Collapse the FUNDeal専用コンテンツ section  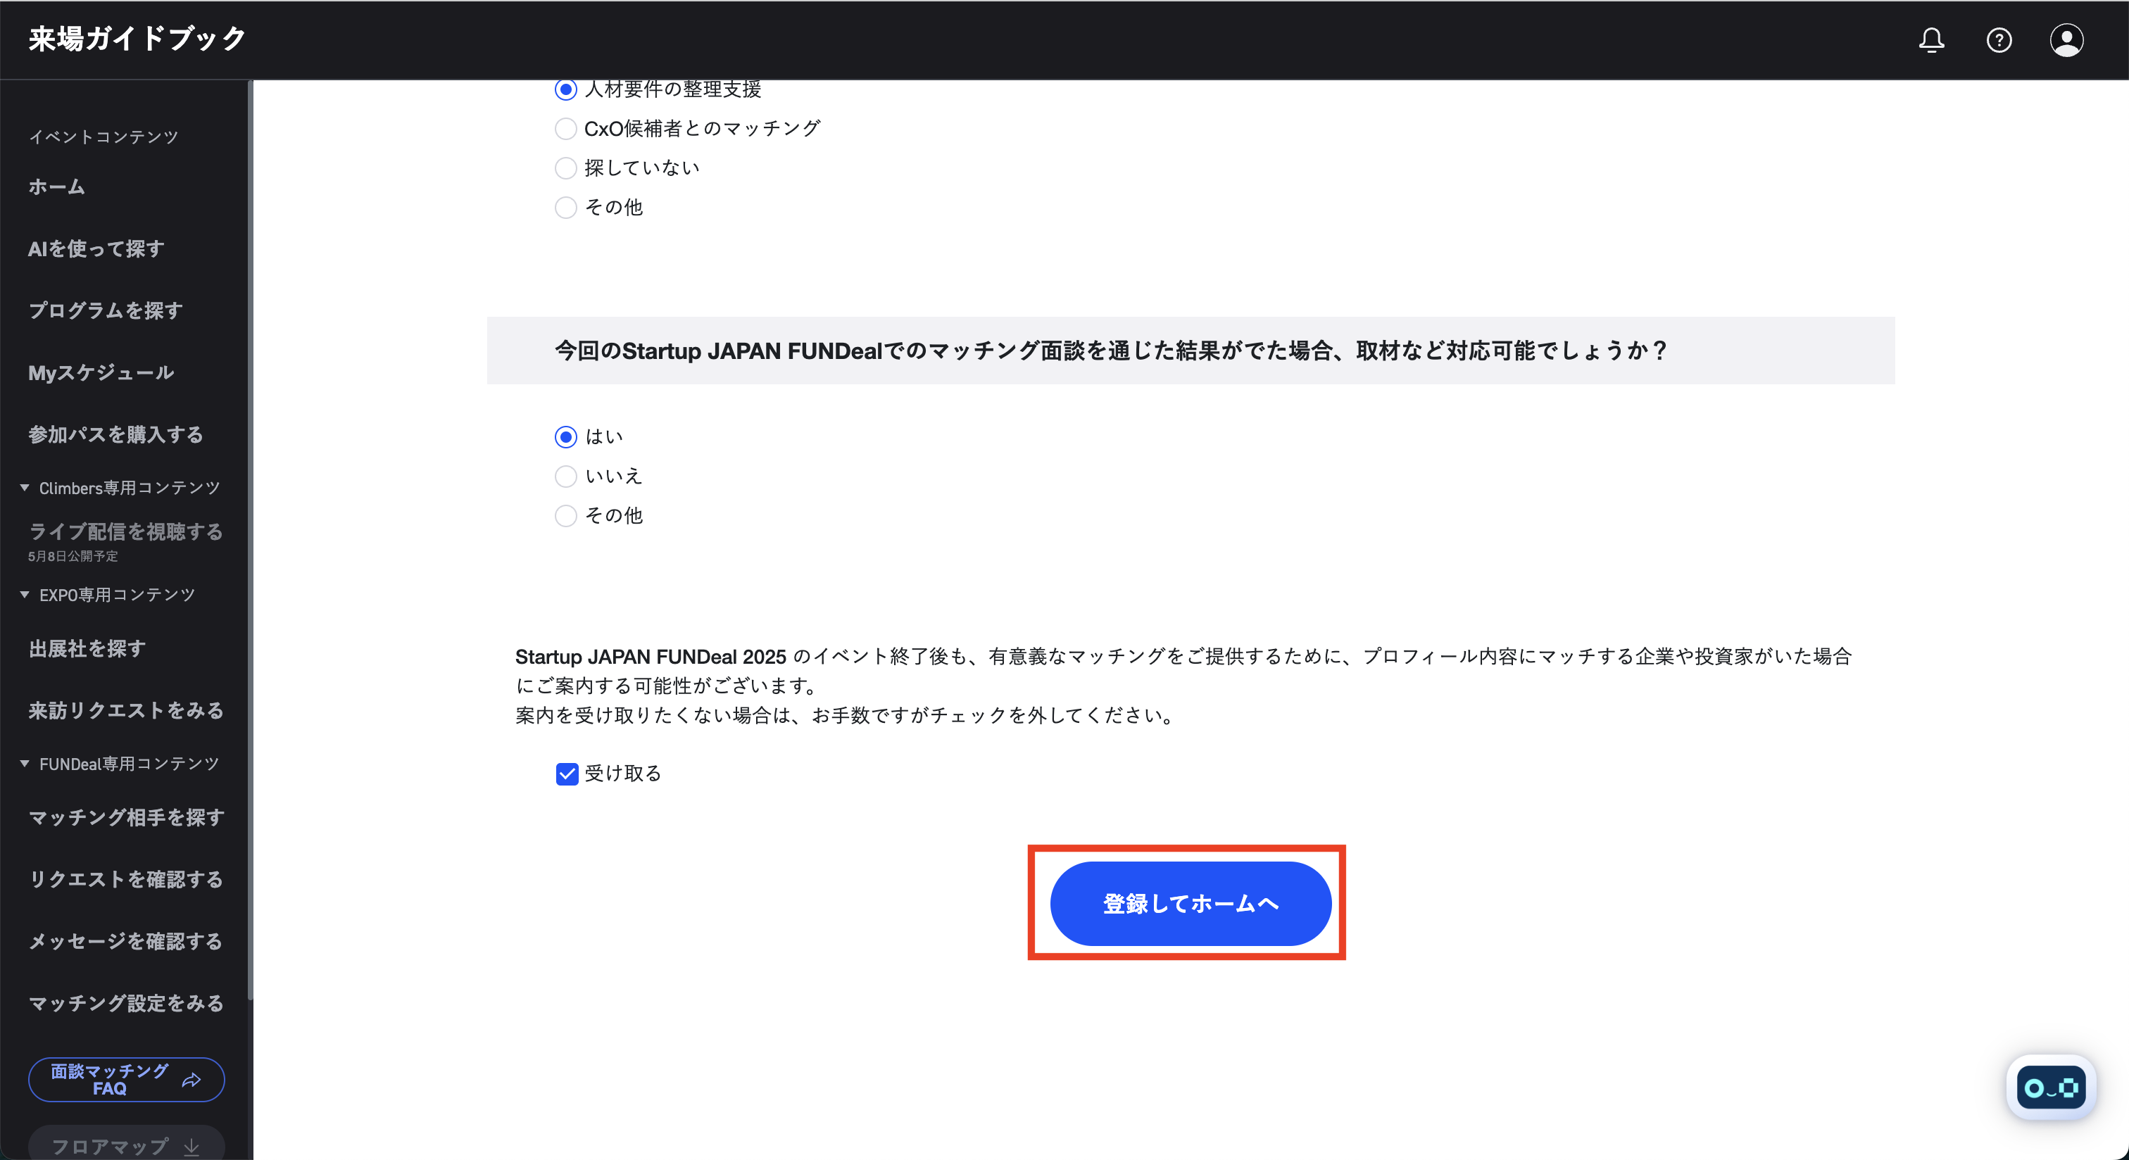[x=25, y=764]
